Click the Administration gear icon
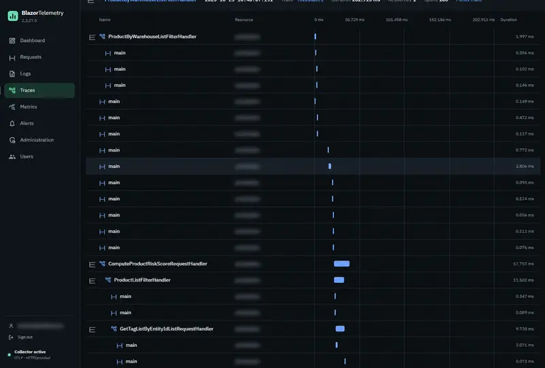Screen dimensions: 545x368 tap(12, 140)
